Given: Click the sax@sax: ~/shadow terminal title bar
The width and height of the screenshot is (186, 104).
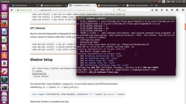Looking at the screenshot, I should coord(126,18).
